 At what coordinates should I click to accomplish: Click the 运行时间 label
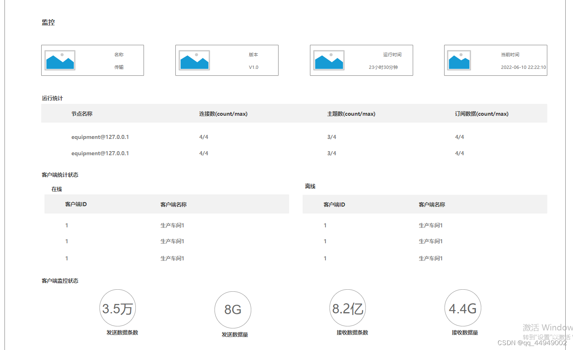(392, 55)
